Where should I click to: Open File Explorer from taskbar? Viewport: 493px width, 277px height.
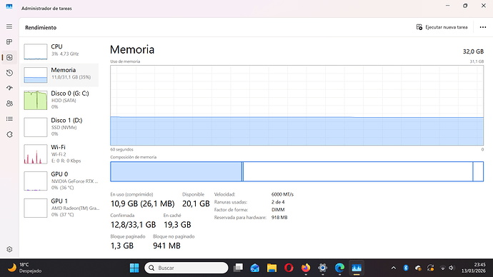click(x=272, y=268)
